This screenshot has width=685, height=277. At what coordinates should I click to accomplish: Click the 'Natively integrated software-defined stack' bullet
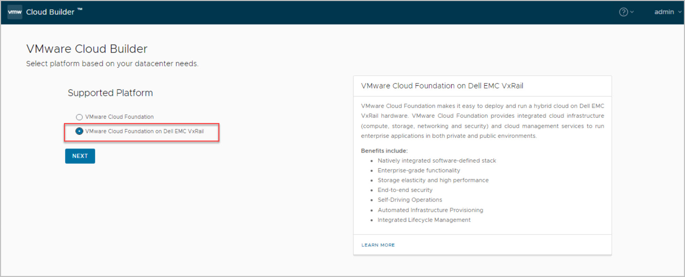pyautogui.click(x=437, y=160)
